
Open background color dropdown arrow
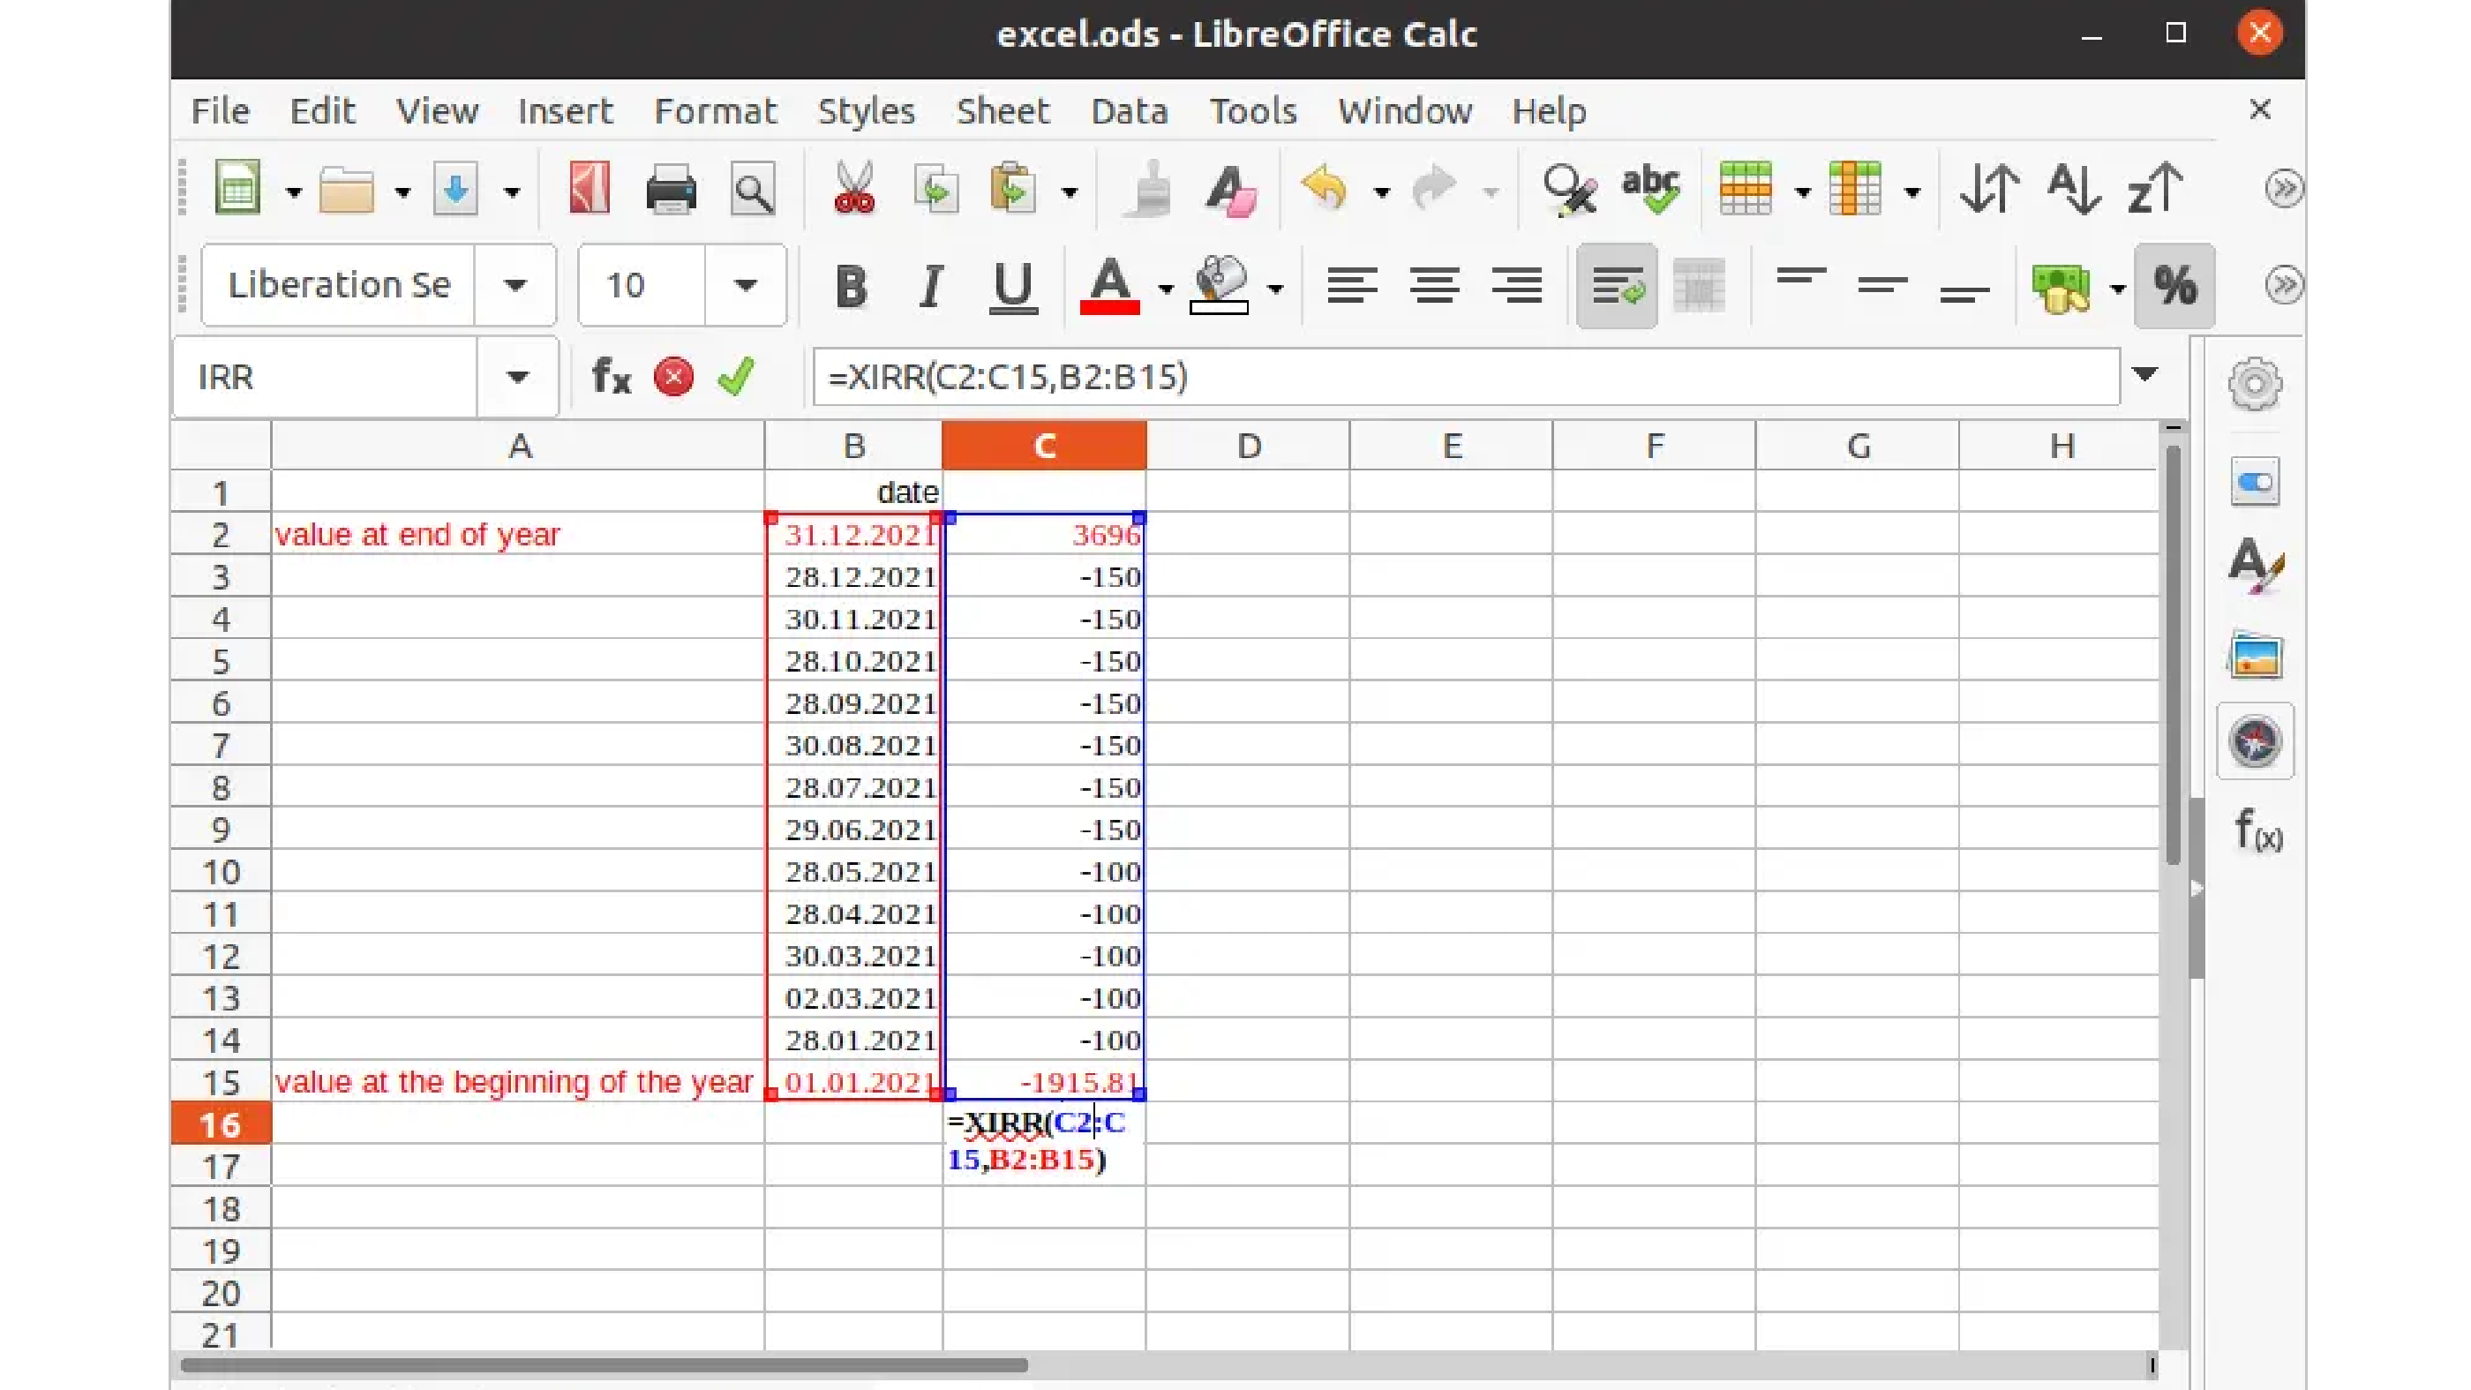click(x=1275, y=288)
